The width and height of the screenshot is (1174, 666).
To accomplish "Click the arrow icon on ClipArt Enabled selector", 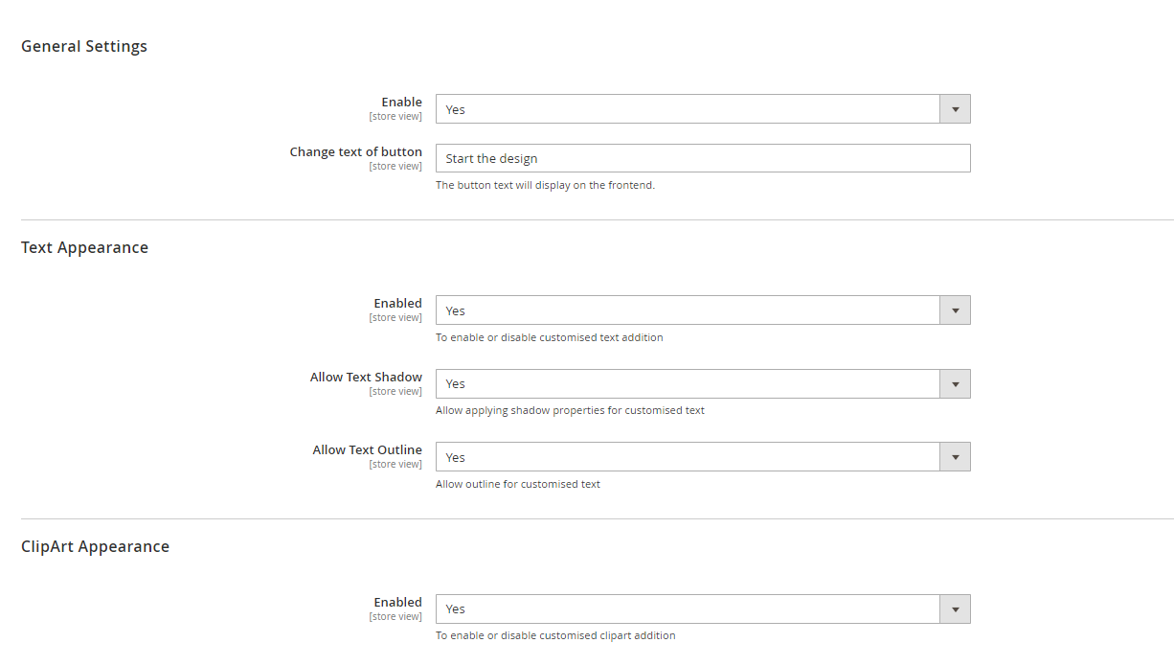I will (x=955, y=609).
